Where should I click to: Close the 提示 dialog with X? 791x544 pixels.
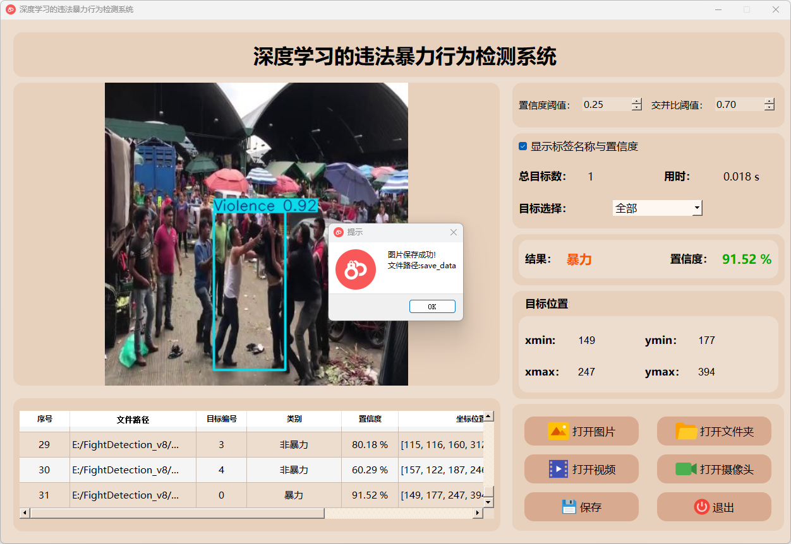click(453, 232)
